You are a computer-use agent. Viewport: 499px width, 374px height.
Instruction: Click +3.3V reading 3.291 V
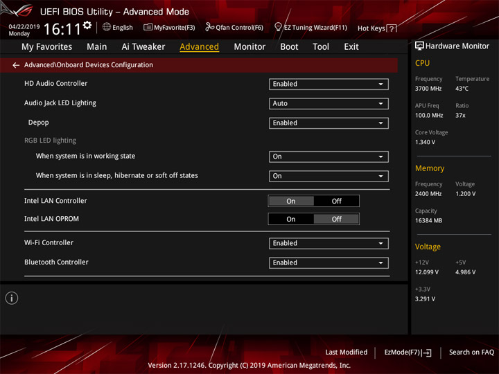click(x=425, y=299)
